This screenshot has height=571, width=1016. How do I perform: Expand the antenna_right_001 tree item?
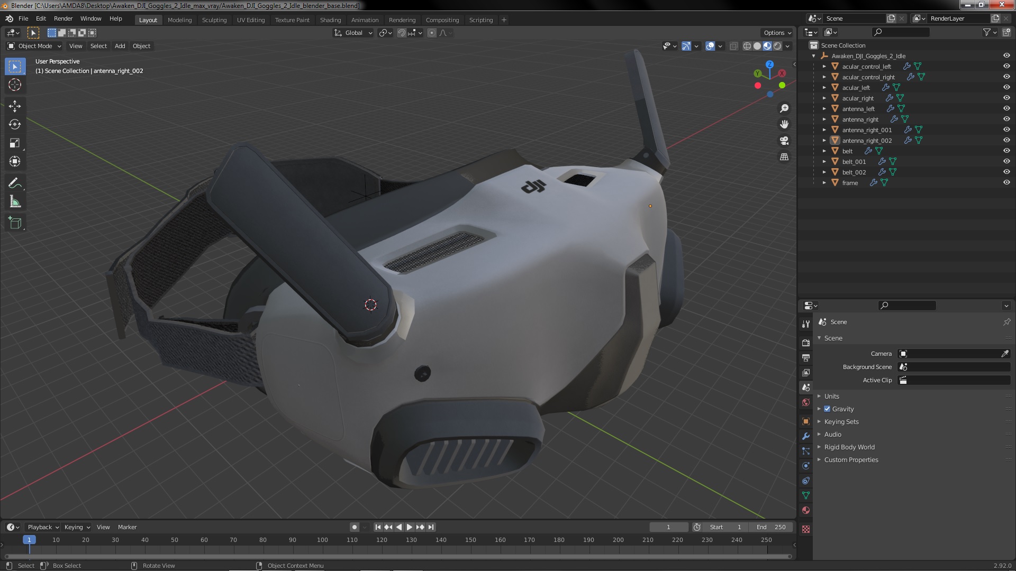[824, 130]
